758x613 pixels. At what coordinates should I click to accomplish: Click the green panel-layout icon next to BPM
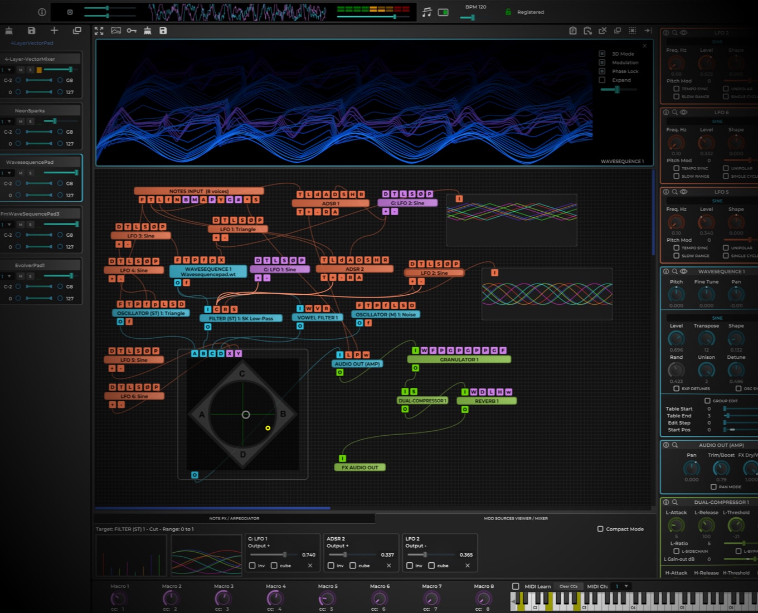443,12
